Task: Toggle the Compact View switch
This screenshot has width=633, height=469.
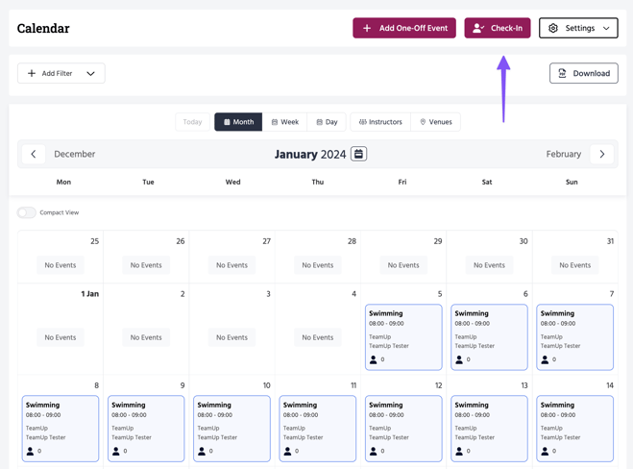Action: pos(27,212)
